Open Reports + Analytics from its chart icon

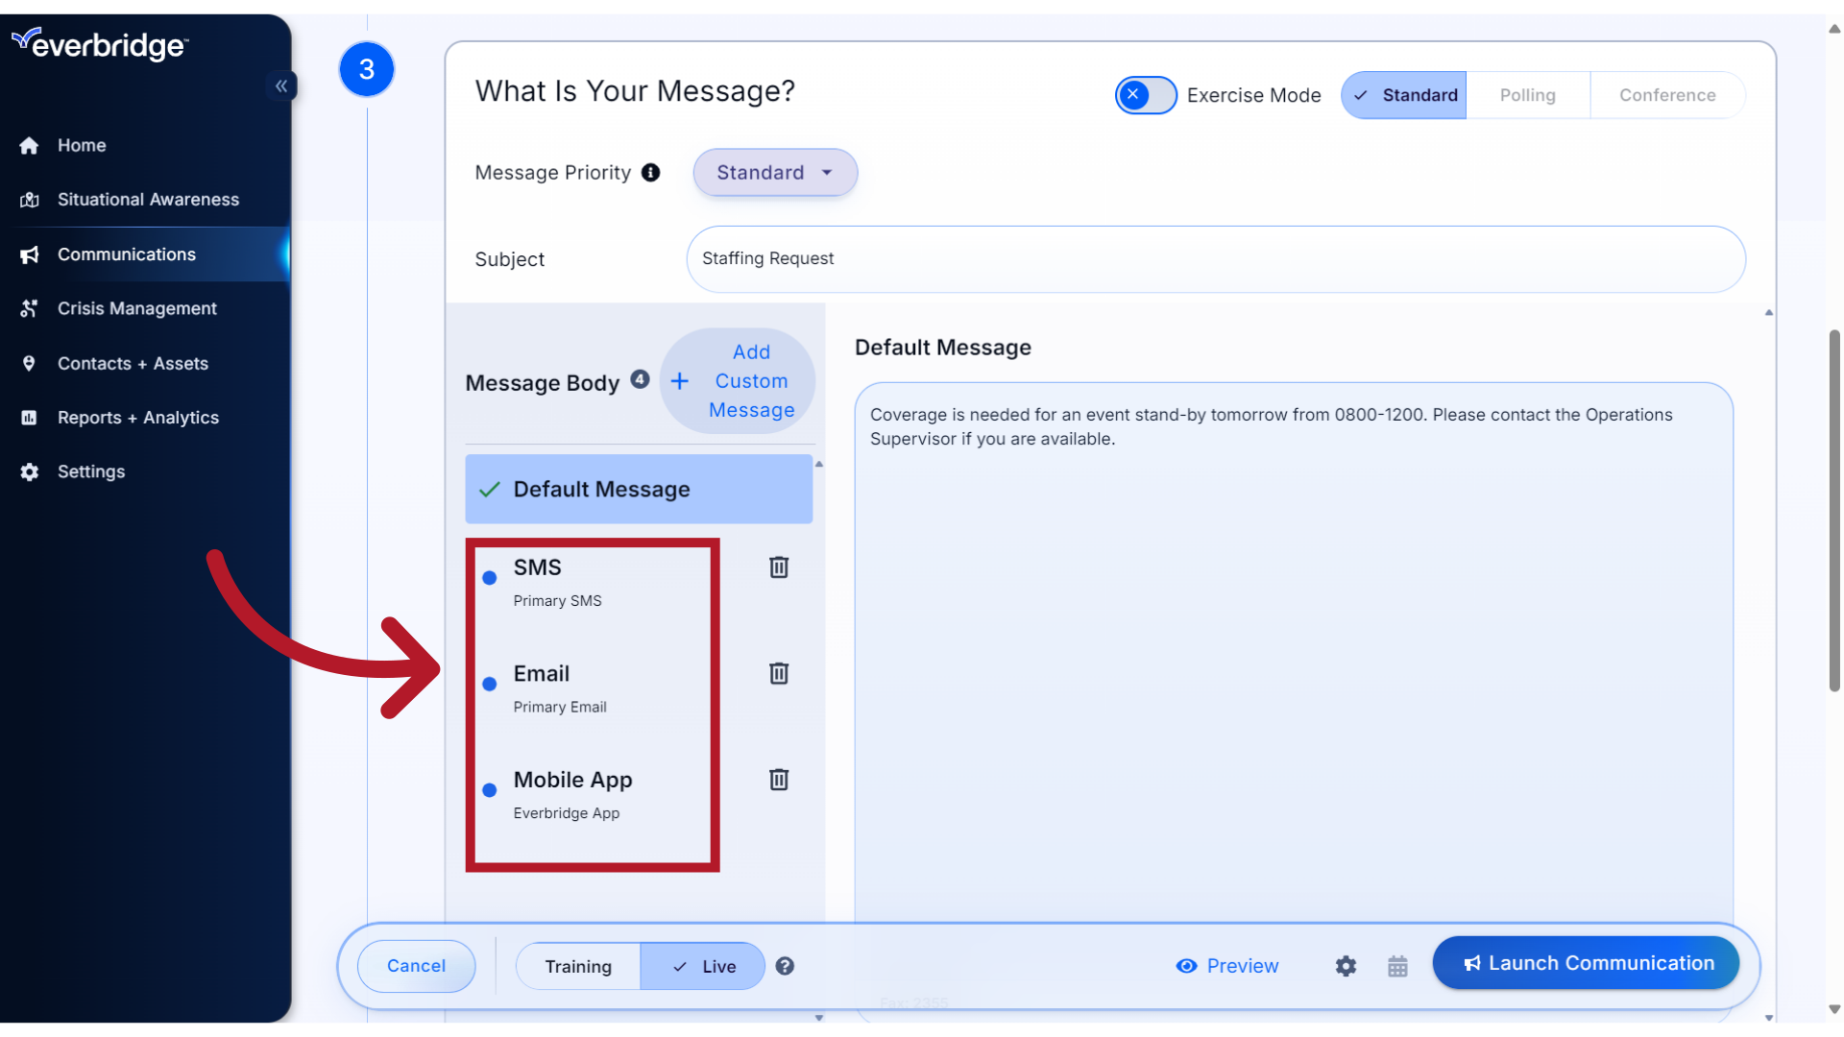29,417
